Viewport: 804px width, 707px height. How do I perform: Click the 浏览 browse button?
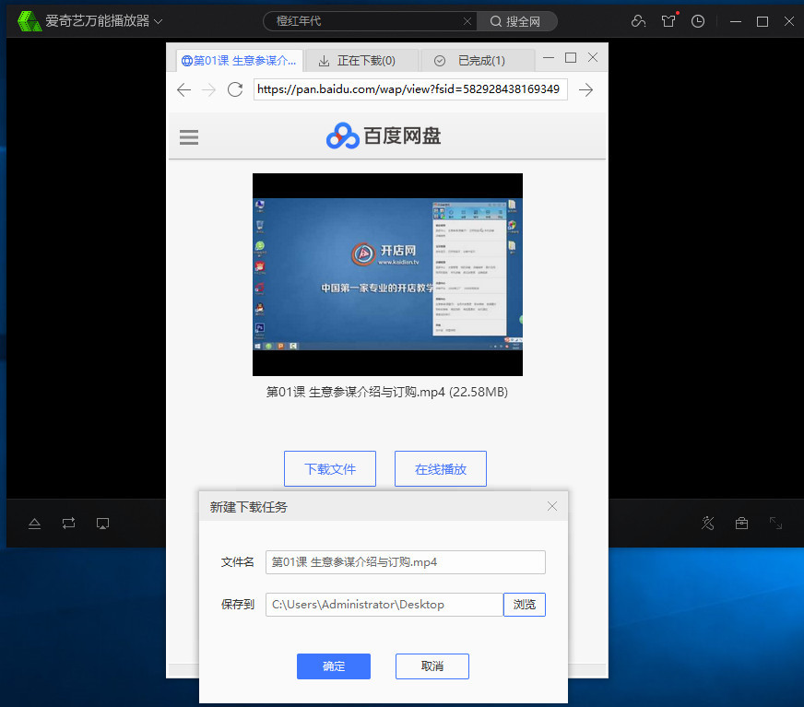[524, 605]
